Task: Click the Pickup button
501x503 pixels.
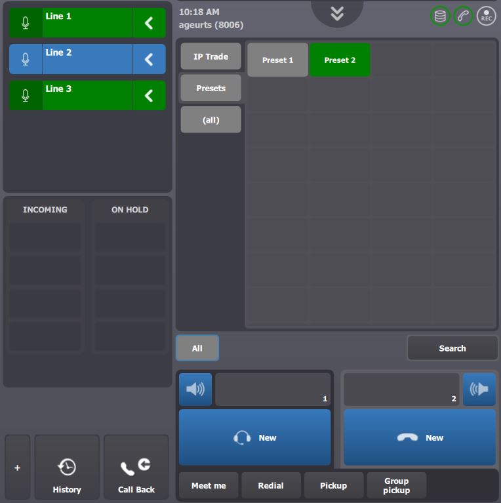Action: tap(334, 485)
